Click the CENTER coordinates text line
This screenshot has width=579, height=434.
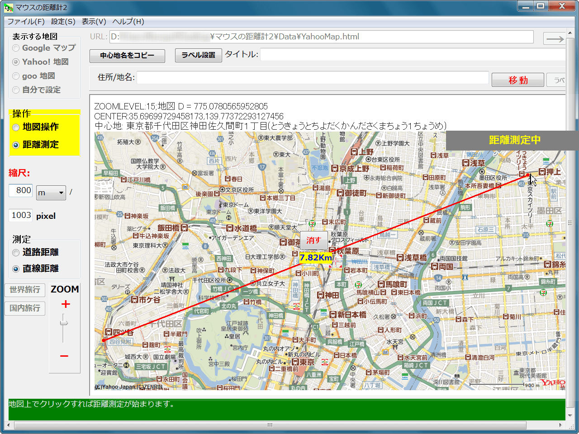click(189, 116)
